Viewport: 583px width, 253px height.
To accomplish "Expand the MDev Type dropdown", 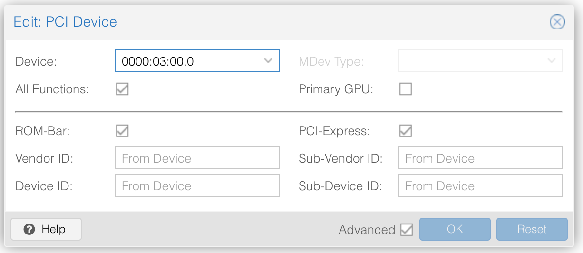I will (552, 61).
